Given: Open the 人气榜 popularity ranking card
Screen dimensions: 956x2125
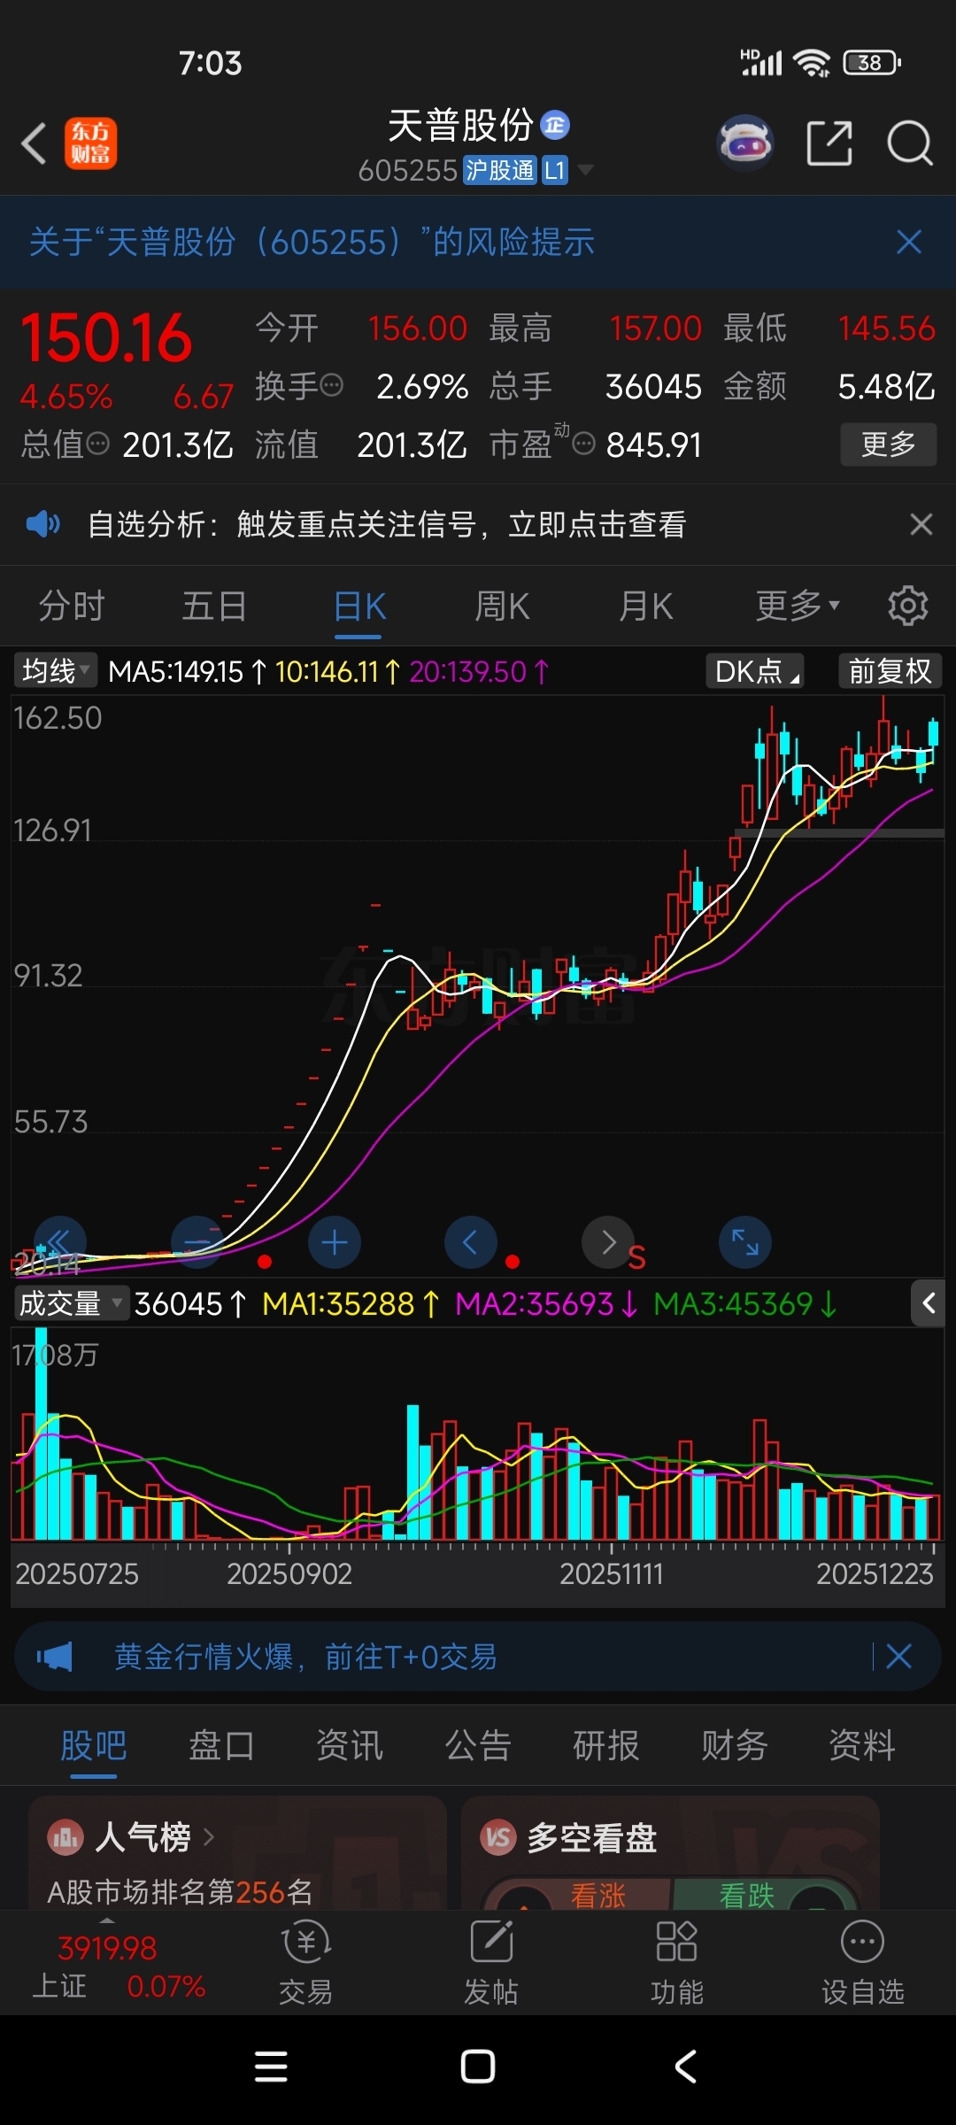Looking at the screenshot, I should (237, 1852).
